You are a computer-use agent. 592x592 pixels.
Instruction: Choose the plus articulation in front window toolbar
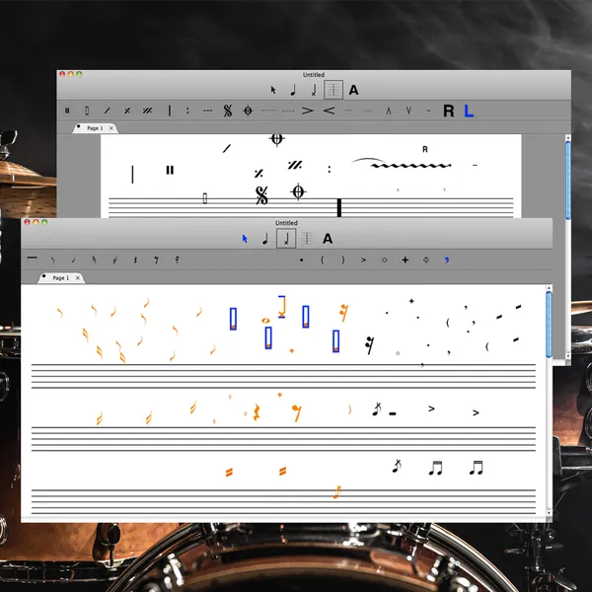point(406,259)
